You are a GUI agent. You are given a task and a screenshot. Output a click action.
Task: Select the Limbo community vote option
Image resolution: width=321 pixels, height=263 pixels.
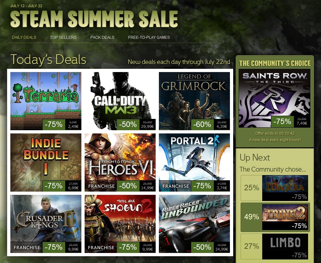coord(274,247)
